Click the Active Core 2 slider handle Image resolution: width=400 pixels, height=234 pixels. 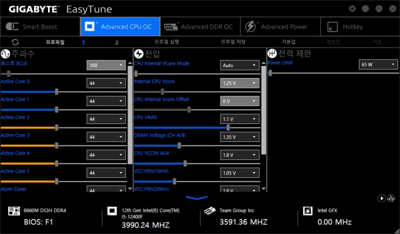click(x=56, y=127)
